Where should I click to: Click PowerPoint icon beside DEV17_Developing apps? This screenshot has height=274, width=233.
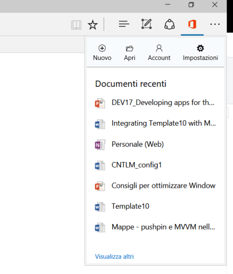pos(100,103)
